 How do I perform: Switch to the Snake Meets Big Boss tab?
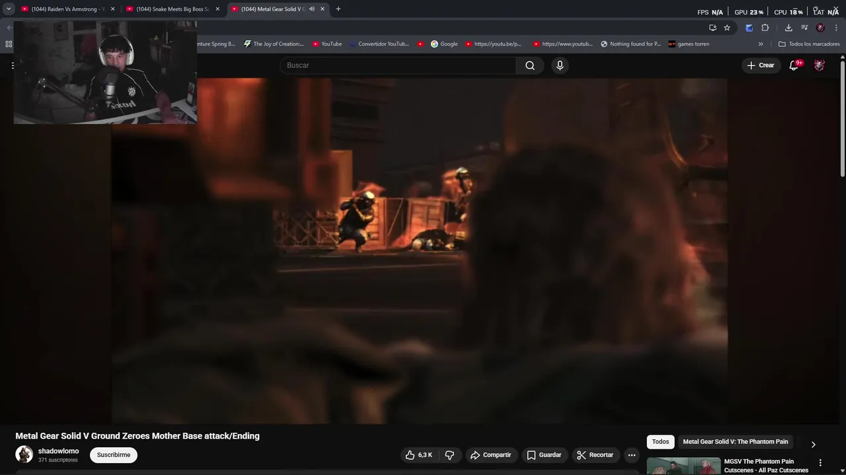172,9
